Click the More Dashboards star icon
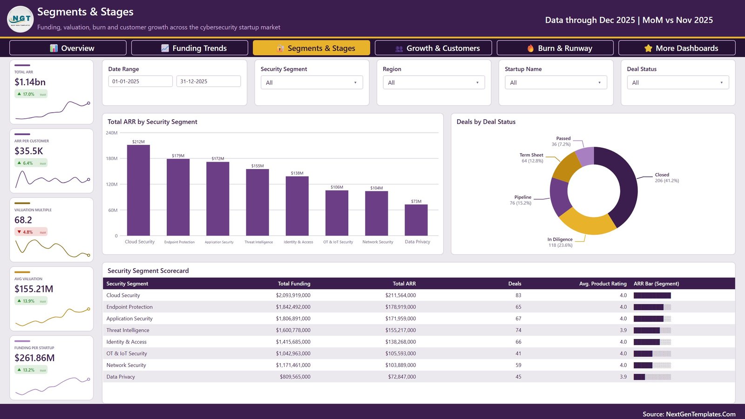The height and width of the screenshot is (419, 745). (x=648, y=48)
